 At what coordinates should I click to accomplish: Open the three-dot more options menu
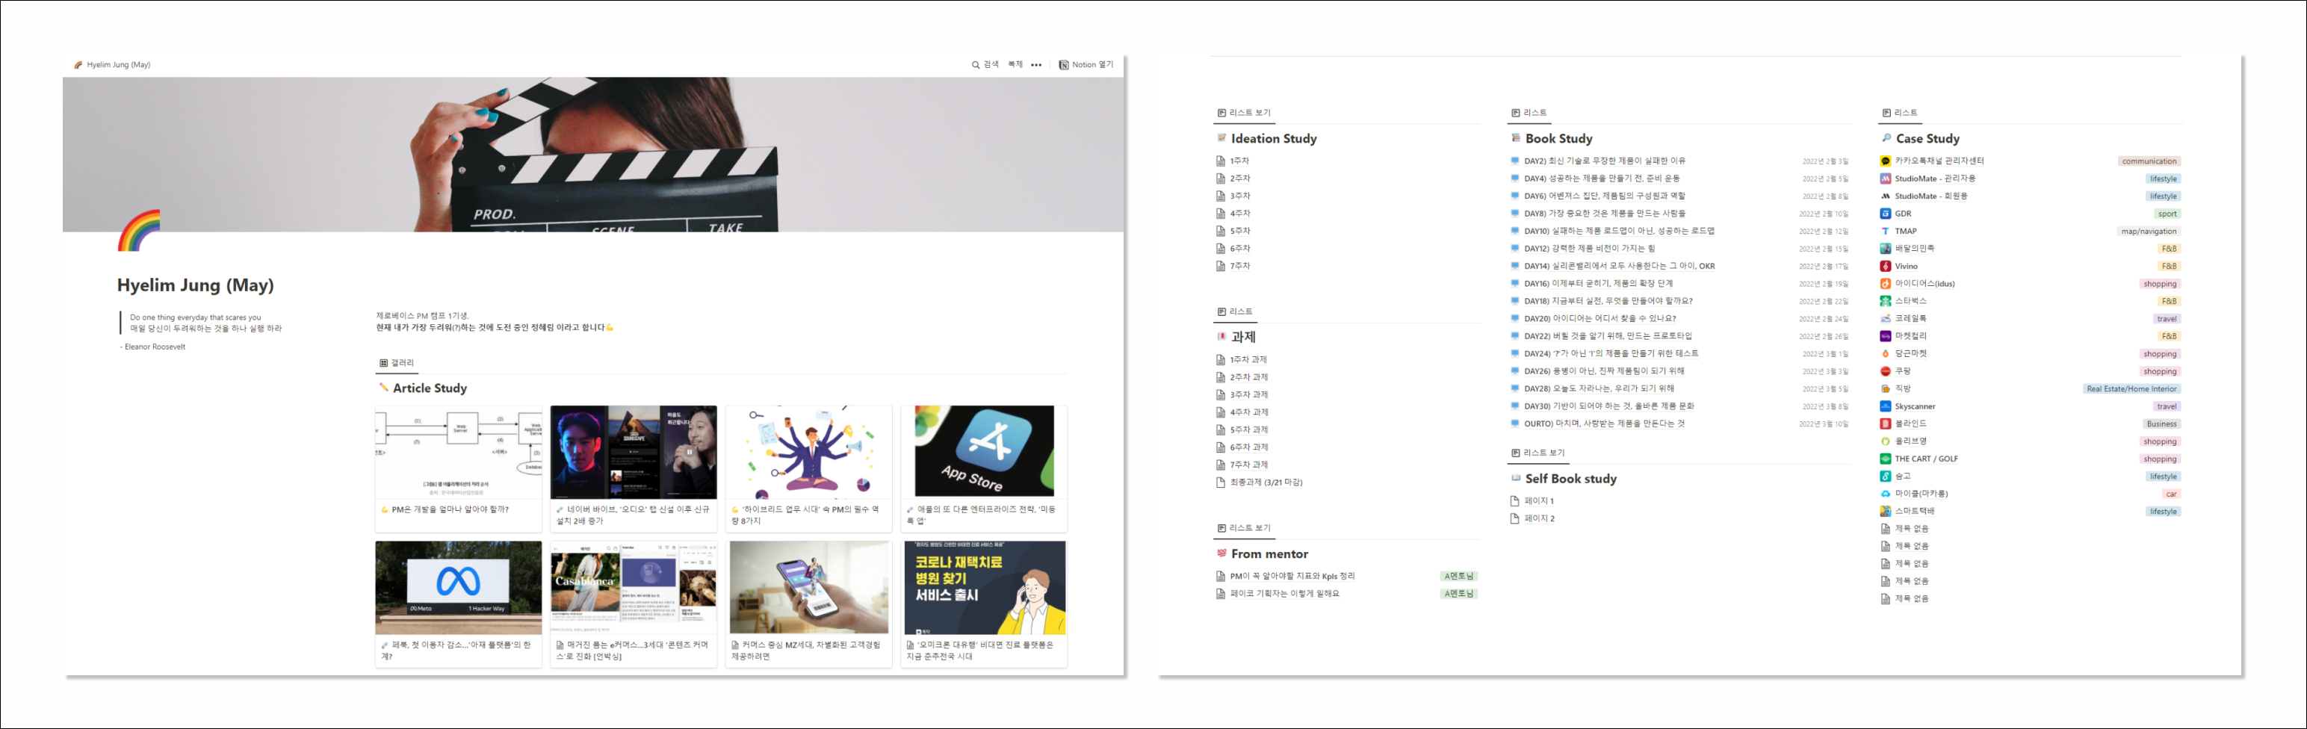pyautogui.click(x=1036, y=64)
